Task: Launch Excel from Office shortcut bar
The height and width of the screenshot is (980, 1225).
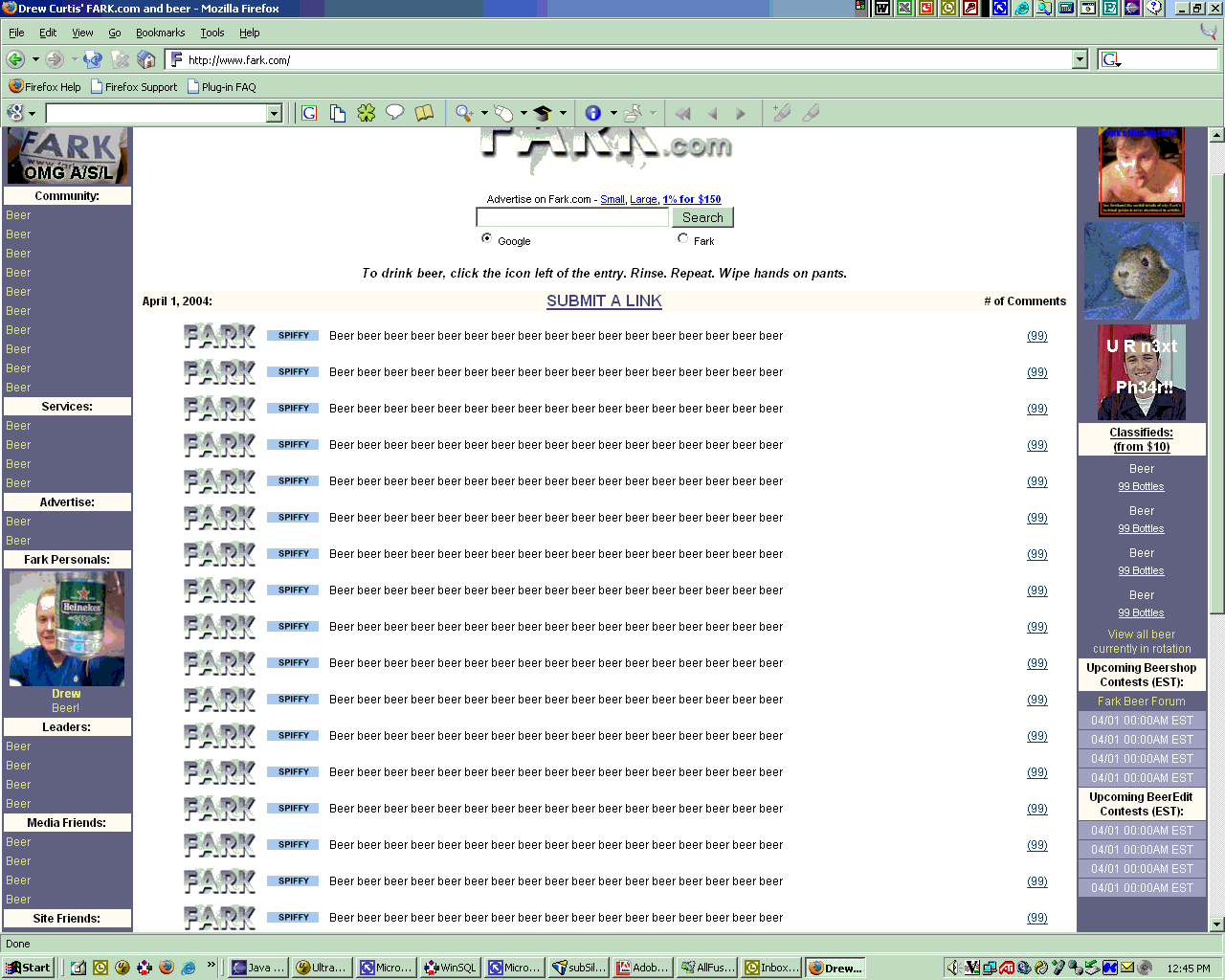Action: 904,8
